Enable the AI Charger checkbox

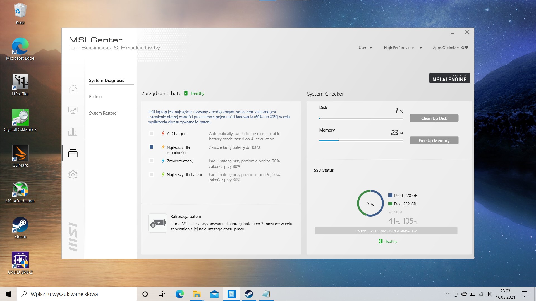click(152, 133)
